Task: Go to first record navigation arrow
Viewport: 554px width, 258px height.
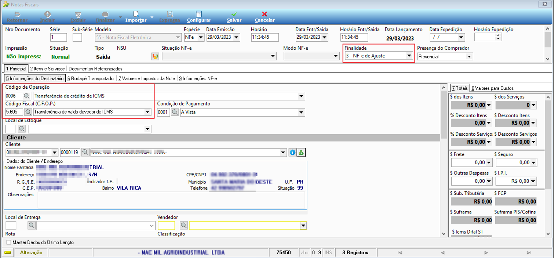Action: coord(400,253)
